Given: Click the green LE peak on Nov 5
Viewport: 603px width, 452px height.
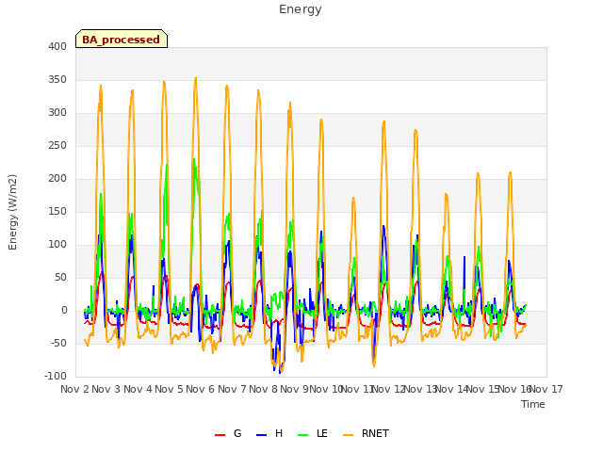Looking at the screenshot, I should tap(194, 159).
